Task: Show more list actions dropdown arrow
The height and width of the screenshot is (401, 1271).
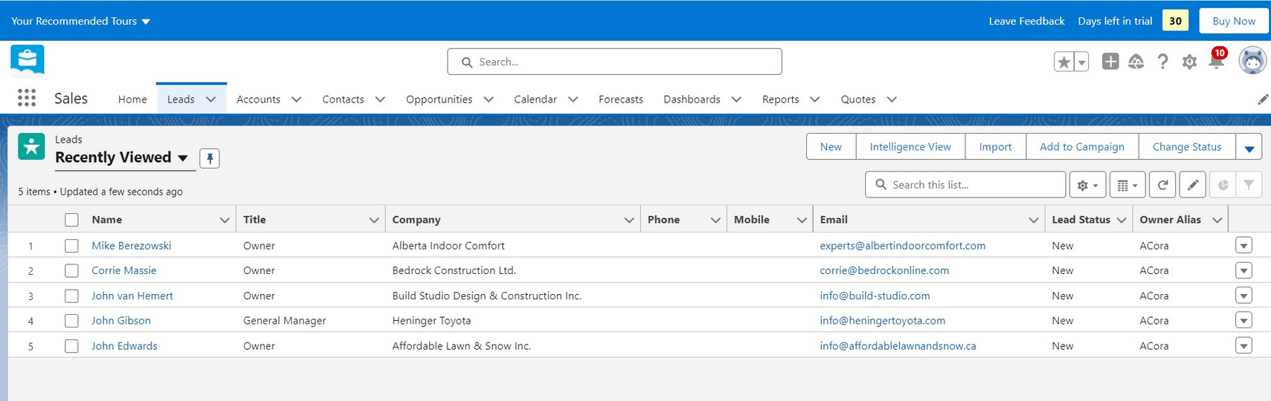Action: 1249,147
